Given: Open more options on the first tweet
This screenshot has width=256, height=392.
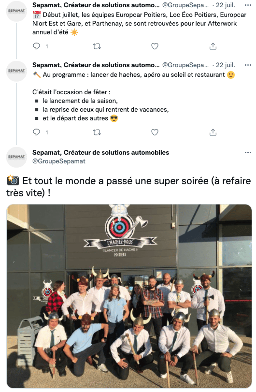Looking at the screenshot, I should 248,5.
